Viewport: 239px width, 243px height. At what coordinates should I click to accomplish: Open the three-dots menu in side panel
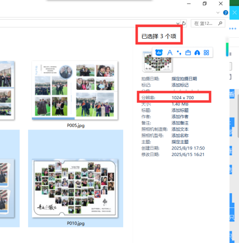click(x=233, y=29)
